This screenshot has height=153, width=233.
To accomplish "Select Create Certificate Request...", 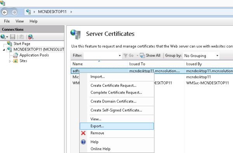I will pyautogui.click(x=117, y=86).
